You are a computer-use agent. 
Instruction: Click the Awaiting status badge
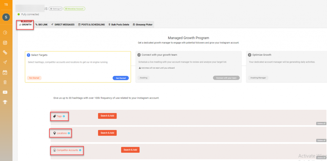(143, 78)
